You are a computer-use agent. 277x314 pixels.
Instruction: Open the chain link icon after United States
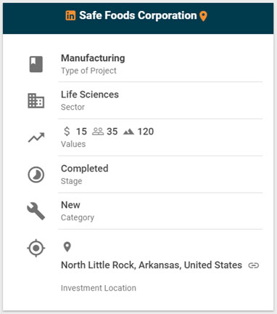[x=254, y=265]
